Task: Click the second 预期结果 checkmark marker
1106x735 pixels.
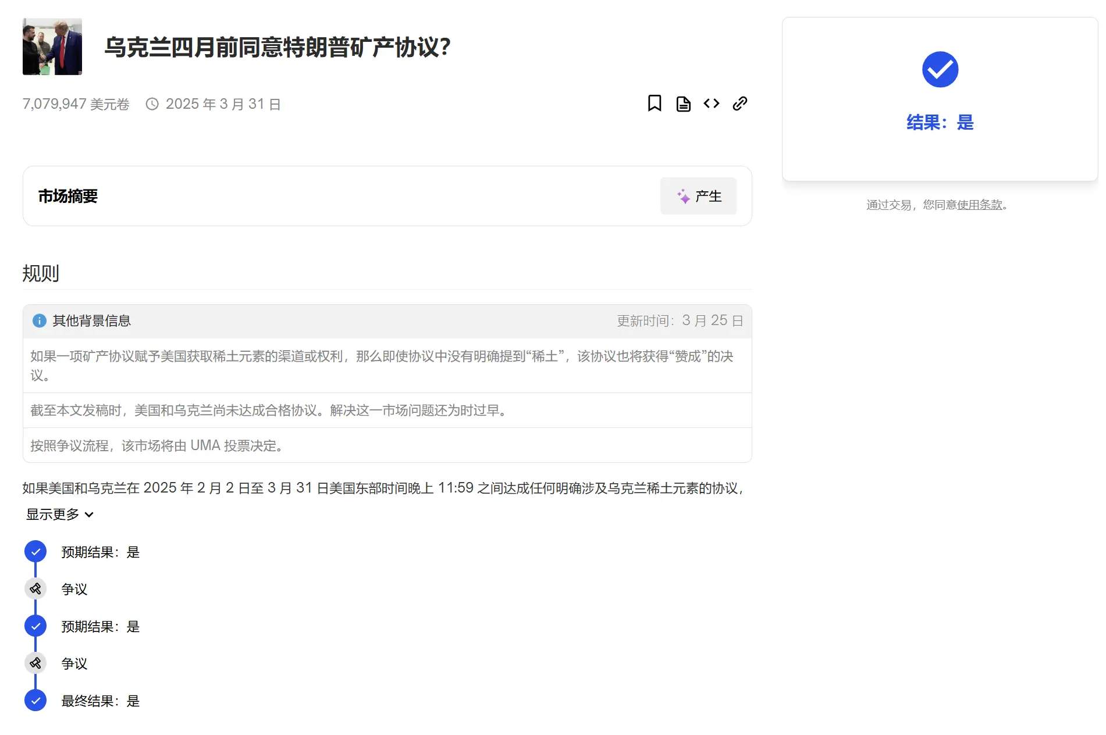Action: point(35,626)
